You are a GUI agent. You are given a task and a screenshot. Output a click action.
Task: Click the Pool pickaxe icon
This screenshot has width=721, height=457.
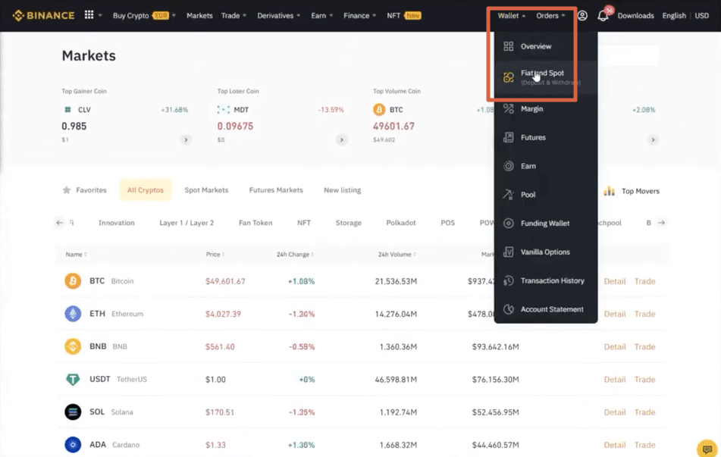point(508,195)
